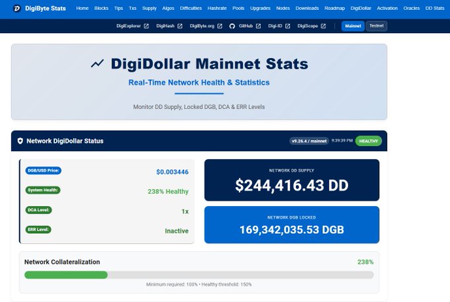Open the DigiDollar page

click(x=361, y=9)
